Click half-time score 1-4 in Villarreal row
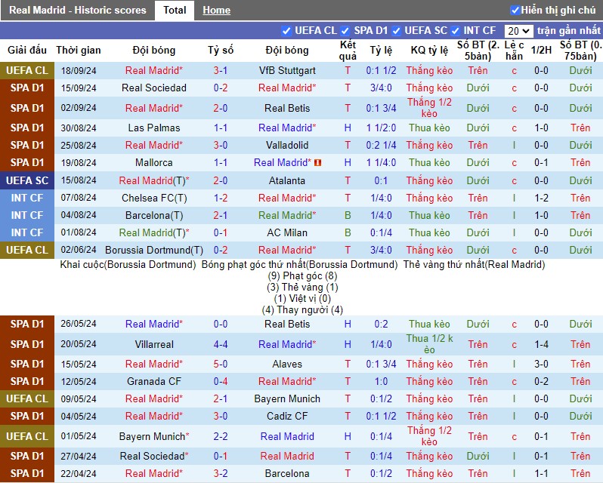The image size is (603, 483). point(541,344)
